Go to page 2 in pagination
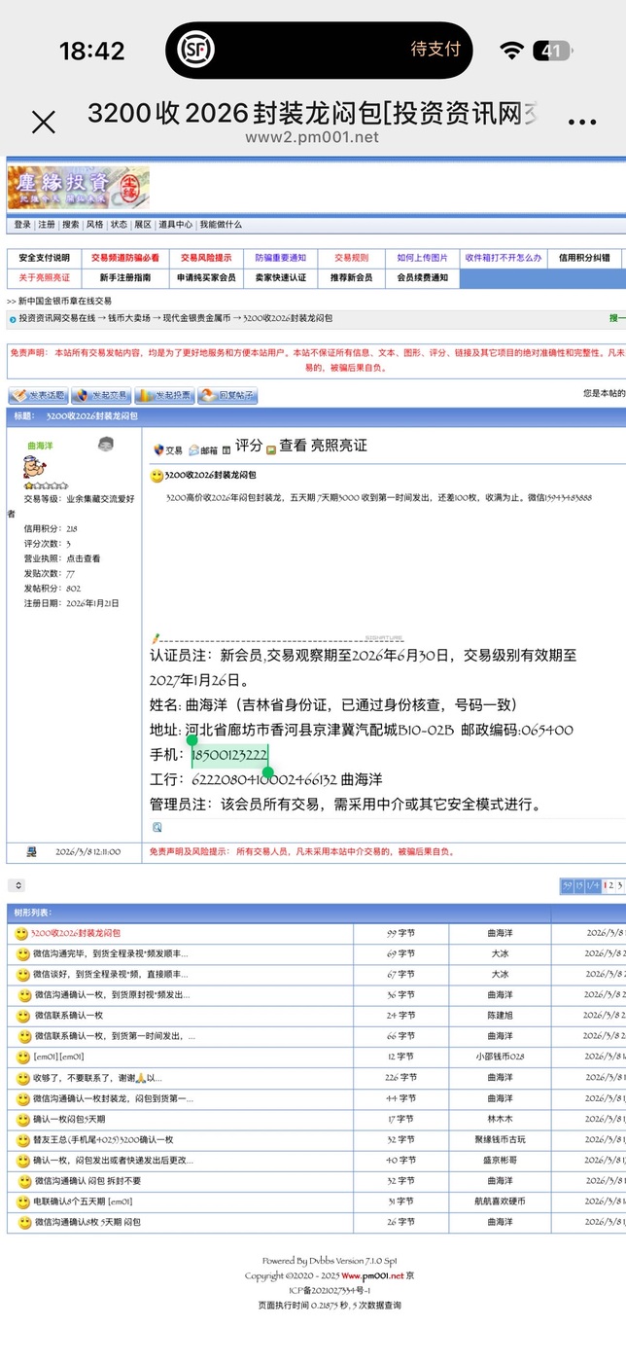 pyautogui.click(x=609, y=885)
